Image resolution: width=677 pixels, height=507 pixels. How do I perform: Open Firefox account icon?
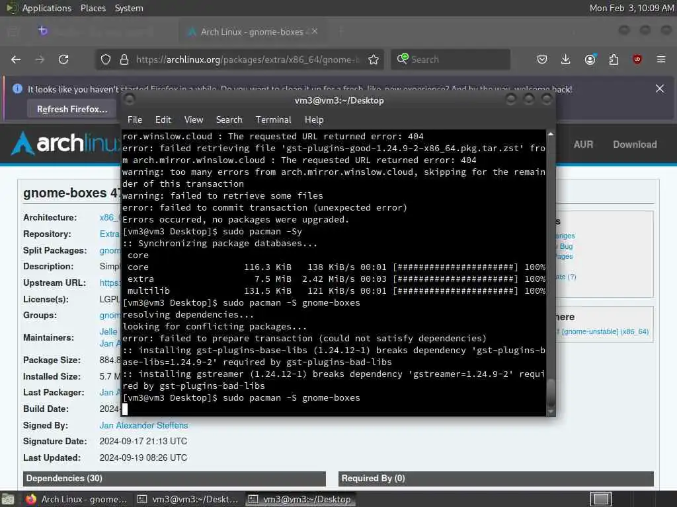(x=590, y=59)
